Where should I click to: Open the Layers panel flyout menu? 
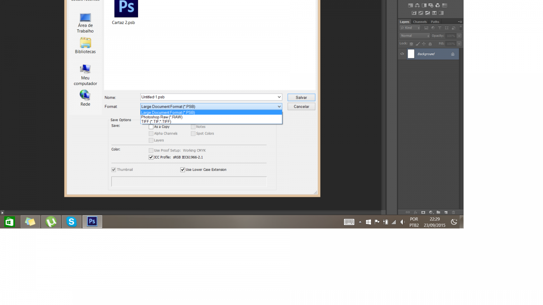[460, 22]
